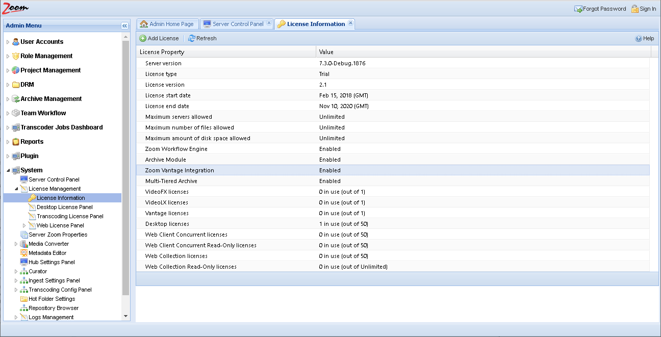Expand the Media Converter node
This screenshot has width=661, height=337.
[x=16, y=244]
